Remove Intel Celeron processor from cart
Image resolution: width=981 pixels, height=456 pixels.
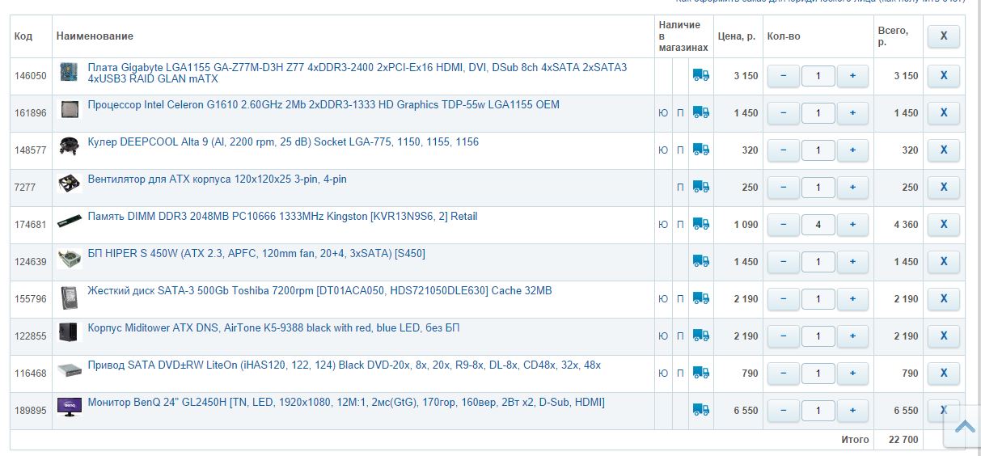[x=943, y=113]
